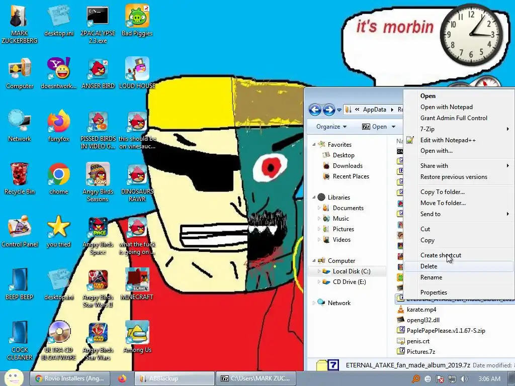Image resolution: width=515 pixels, height=386 pixels.
Task: Click AppData in the address bar
Action: (374, 110)
